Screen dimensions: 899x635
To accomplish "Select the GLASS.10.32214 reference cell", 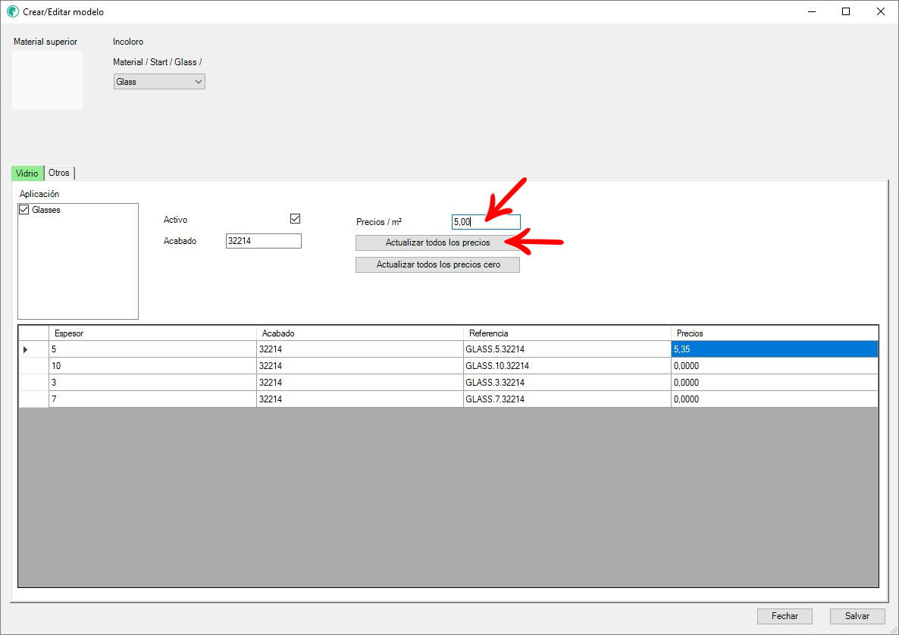I will click(x=566, y=366).
